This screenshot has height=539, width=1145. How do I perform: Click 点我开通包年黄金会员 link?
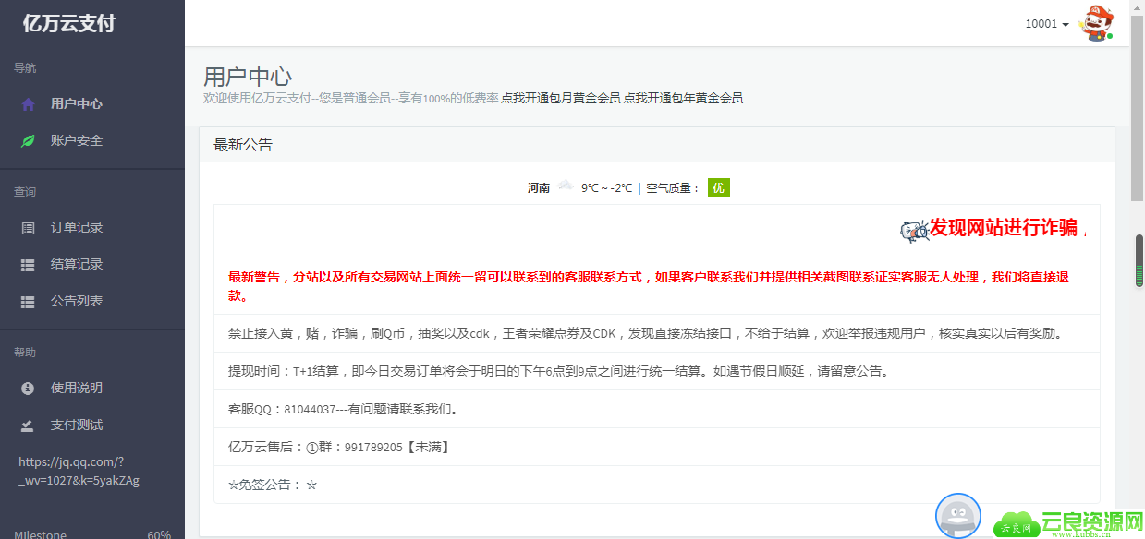pos(684,98)
